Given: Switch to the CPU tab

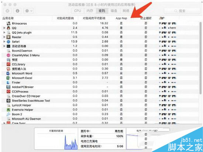Looking at the screenshot, I should pyautogui.click(x=78, y=11).
